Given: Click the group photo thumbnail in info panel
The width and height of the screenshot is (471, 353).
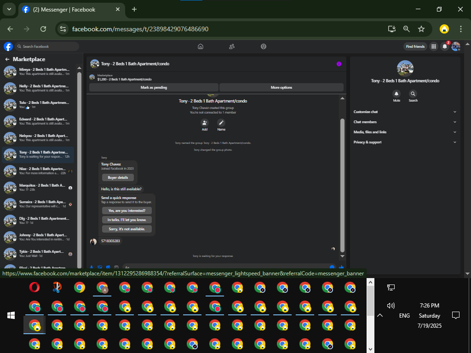Looking at the screenshot, I should (x=405, y=68).
